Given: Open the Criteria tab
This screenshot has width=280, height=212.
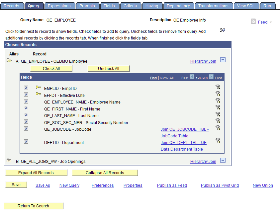Looking at the screenshot, I should (131, 6).
